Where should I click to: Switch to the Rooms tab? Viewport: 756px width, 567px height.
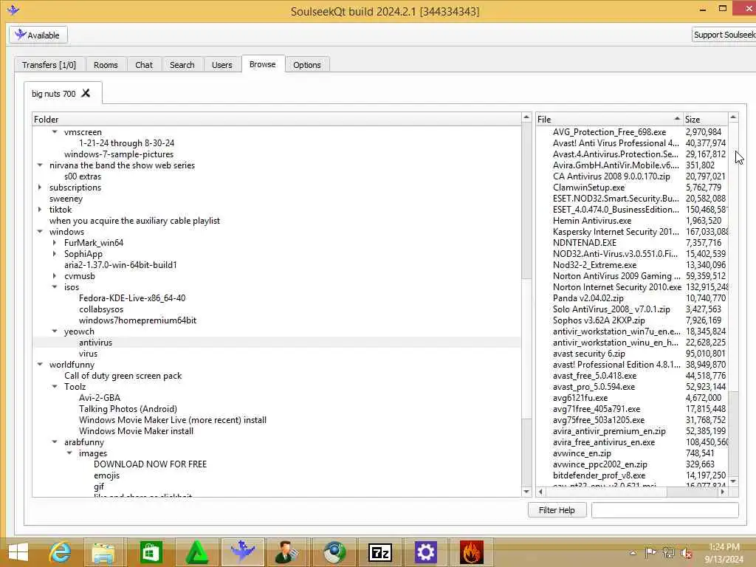point(106,65)
